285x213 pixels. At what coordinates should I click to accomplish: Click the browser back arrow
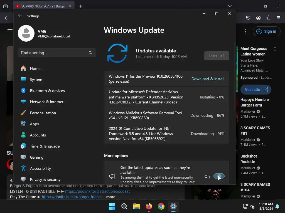[x=7, y=18]
